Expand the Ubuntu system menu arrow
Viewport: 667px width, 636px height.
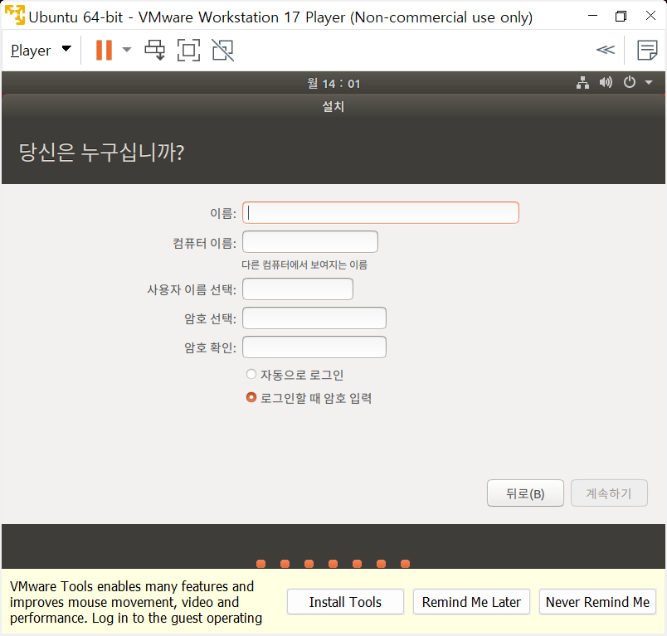[x=649, y=82]
